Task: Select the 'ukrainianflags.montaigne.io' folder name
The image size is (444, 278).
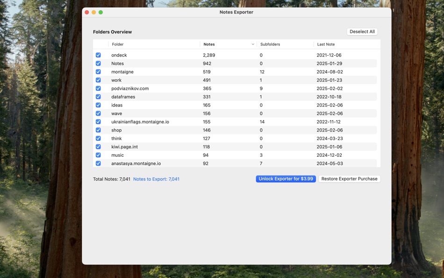Action: tap(140, 122)
